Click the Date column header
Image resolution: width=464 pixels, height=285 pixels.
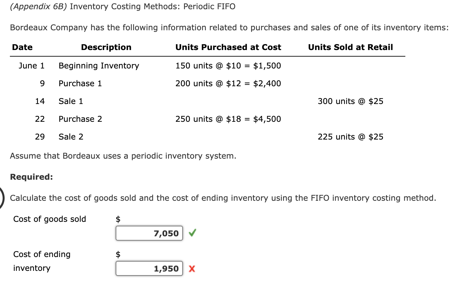[x=22, y=47]
